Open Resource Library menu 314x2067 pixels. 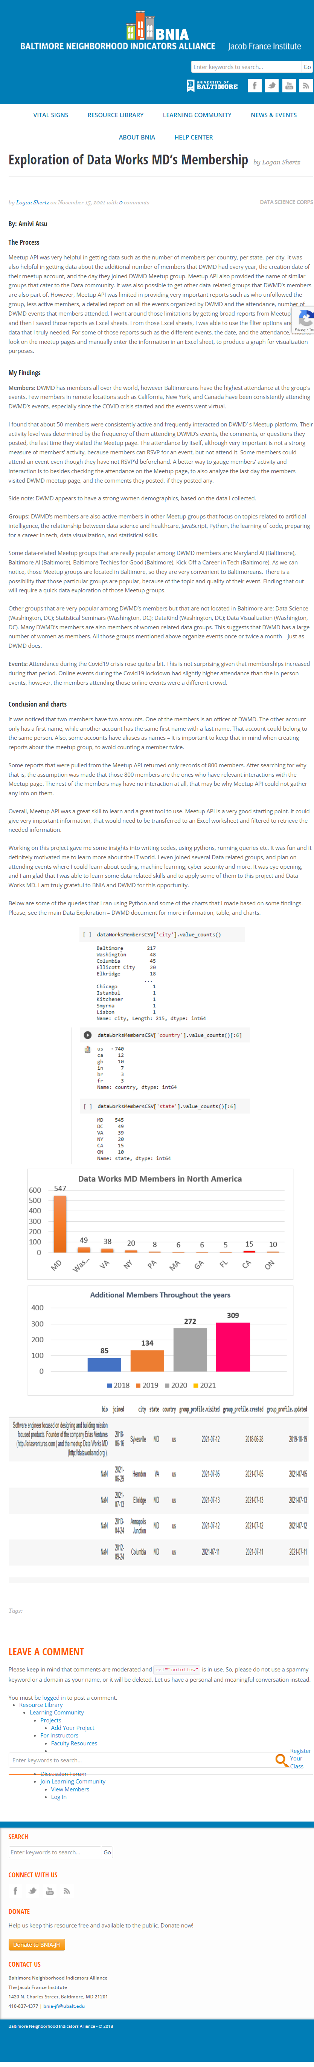[x=116, y=115]
